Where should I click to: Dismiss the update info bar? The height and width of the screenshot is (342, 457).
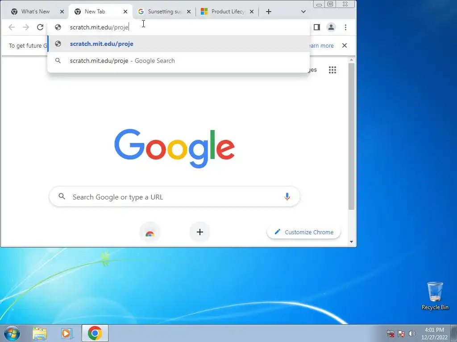click(x=345, y=46)
